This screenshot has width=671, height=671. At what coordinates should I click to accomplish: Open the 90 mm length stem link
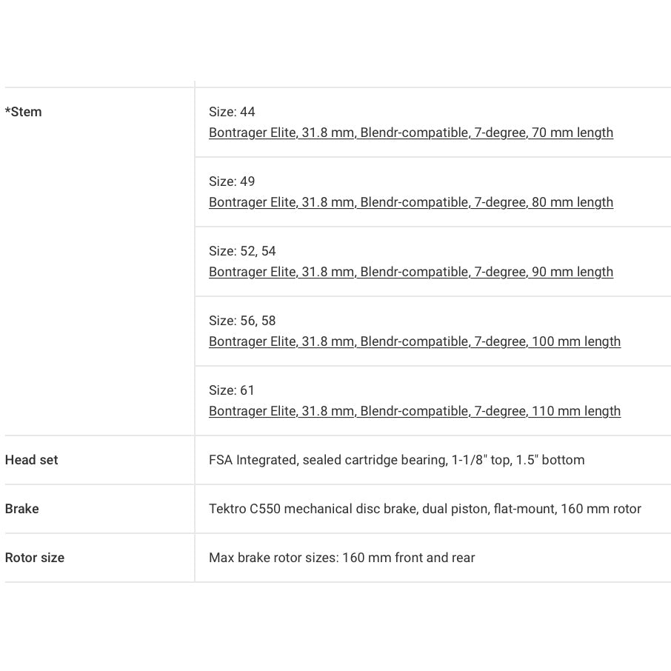411,272
